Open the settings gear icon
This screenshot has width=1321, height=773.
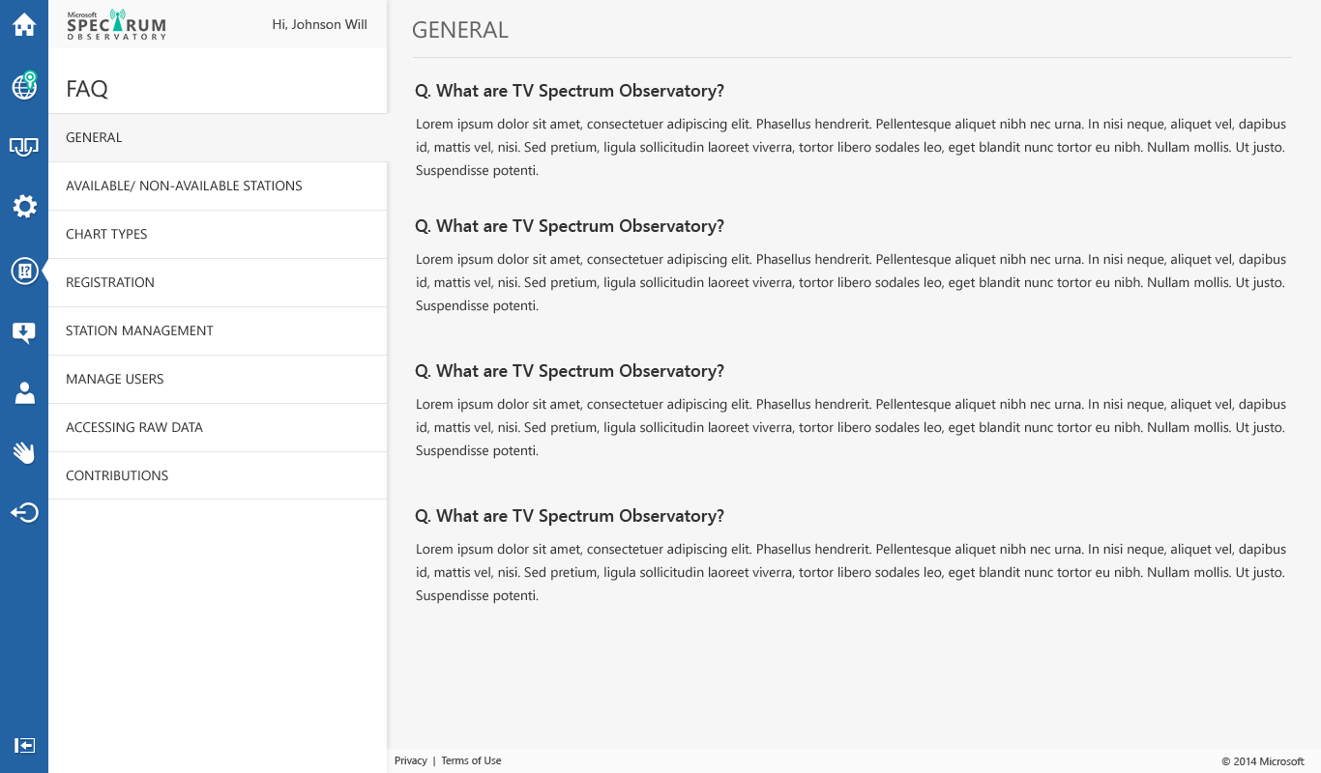click(24, 206)
